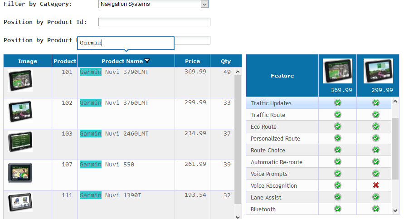Click the feature grid scrollbar thumb
The image size is (404, 219).
(395, 149)
